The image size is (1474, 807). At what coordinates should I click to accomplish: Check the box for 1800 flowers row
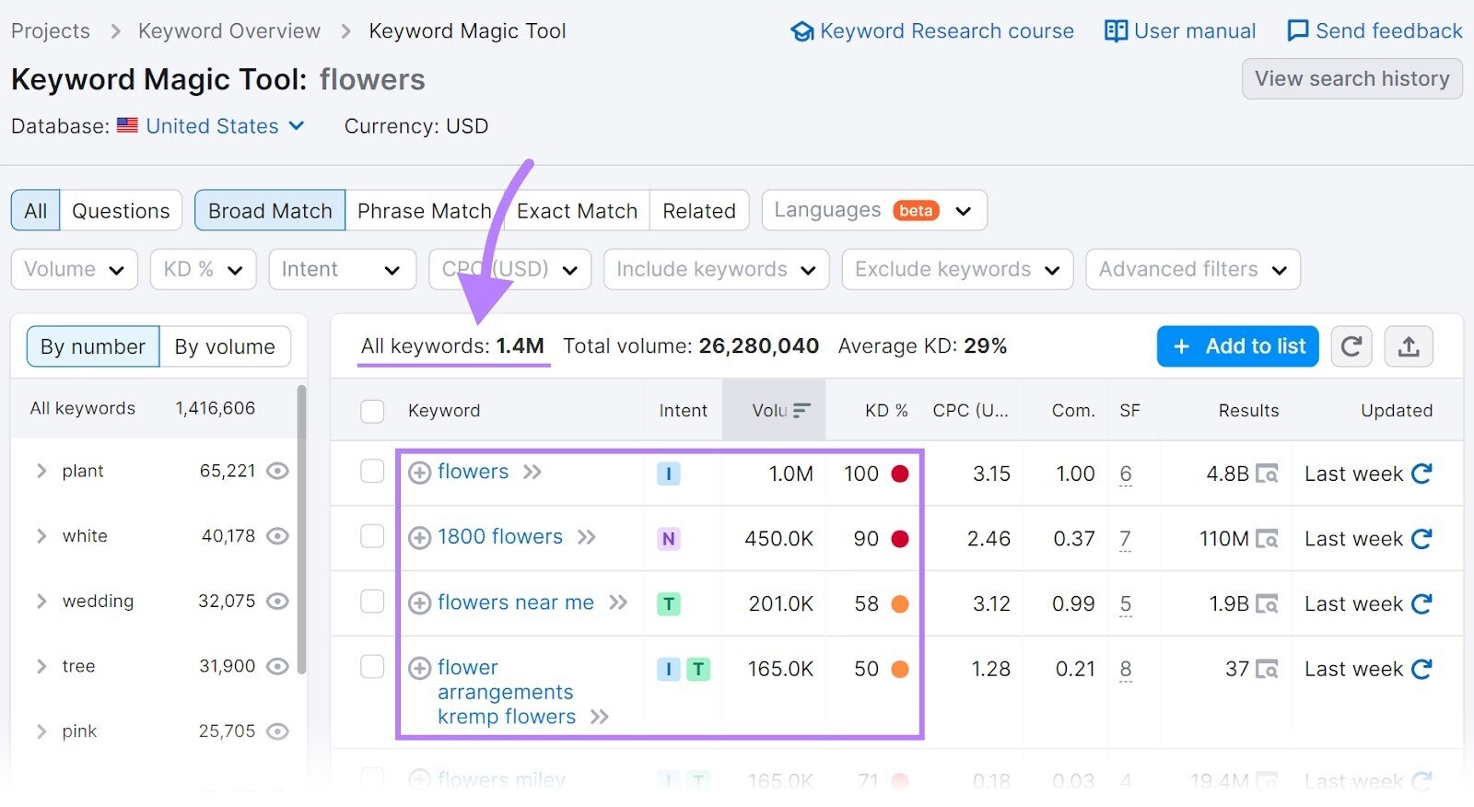[372, 537]
